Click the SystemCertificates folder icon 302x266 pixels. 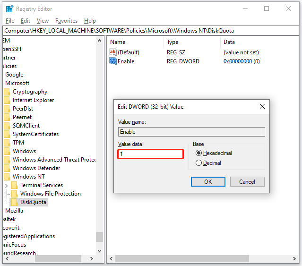[7, 134]
